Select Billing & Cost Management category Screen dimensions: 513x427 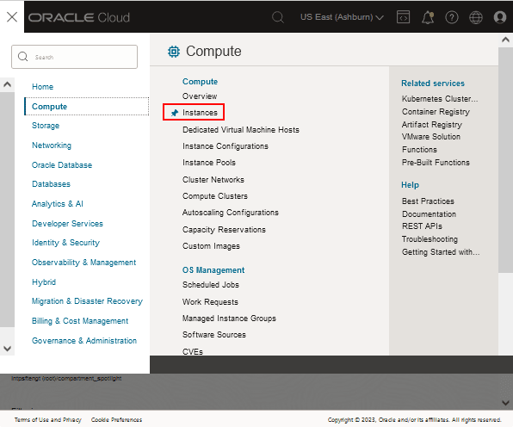click(x=80, y=321)
